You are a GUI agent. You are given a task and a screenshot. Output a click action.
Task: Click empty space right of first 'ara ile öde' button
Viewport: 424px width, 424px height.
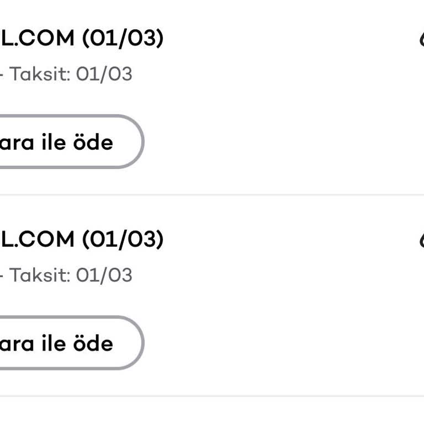tap(276, 142)
